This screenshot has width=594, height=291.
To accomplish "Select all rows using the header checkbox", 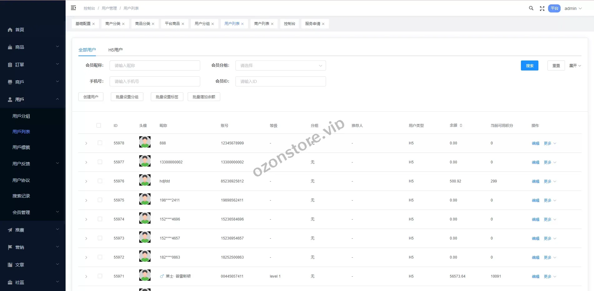I will coord(99,125).
